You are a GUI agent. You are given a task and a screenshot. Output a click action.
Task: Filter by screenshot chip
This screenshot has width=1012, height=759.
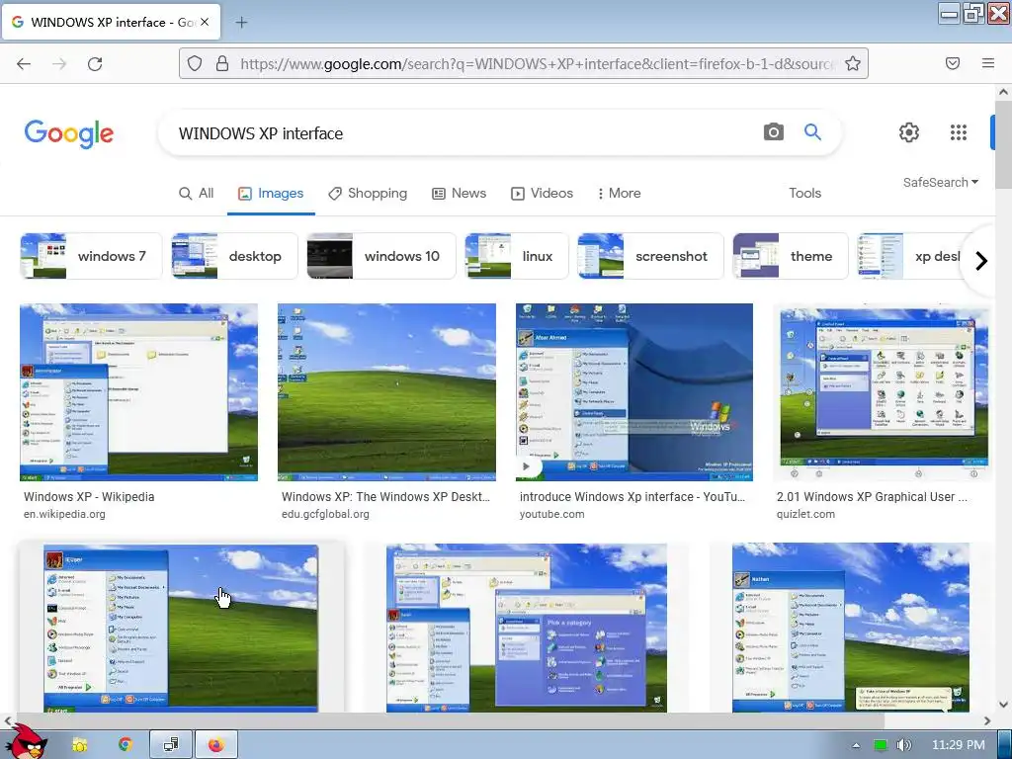[650, 256]
